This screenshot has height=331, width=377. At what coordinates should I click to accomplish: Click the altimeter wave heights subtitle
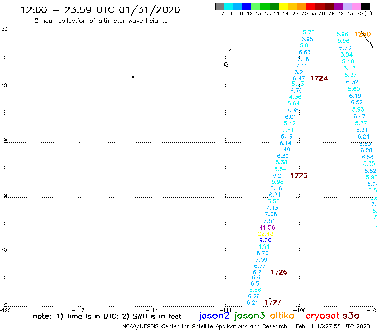tap(99, 21)
